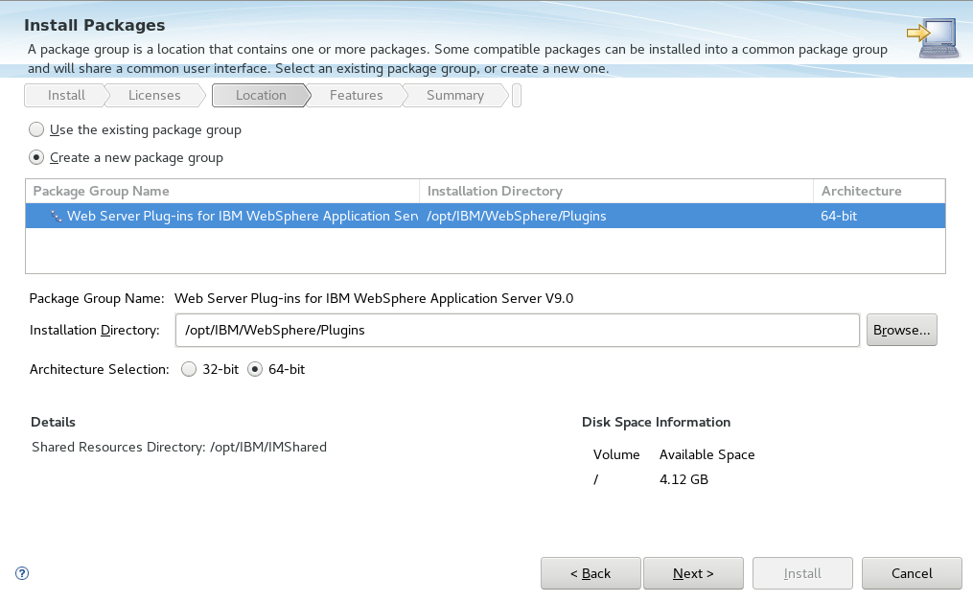Screen dimensions: 973x602
Task: Go to the Summary wizard step
Action: 454,95
